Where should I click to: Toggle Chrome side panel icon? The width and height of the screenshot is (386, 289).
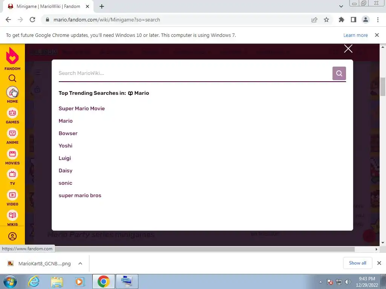point(354,20)
